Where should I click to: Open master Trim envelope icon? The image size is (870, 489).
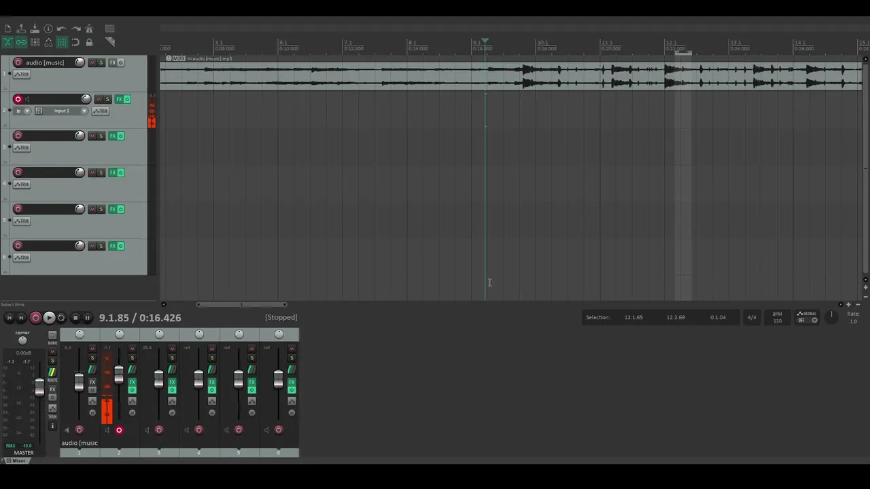coord(52,408)
